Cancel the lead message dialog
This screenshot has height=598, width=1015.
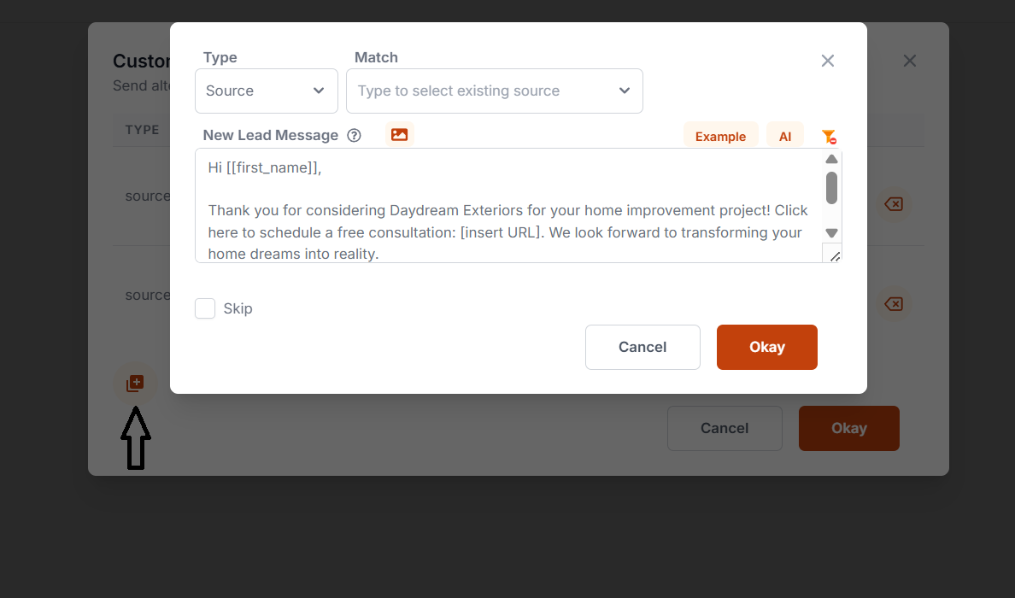pos(642,347)
